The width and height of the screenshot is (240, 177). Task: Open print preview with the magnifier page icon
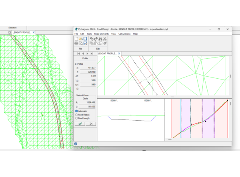81,44
